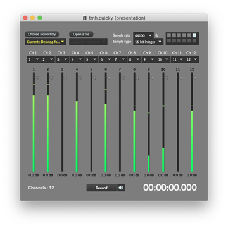Viewport: 228px width, 228px height.
Task: Click the 0.0 dB value under meter 3
Action: (x=62, y=175)
